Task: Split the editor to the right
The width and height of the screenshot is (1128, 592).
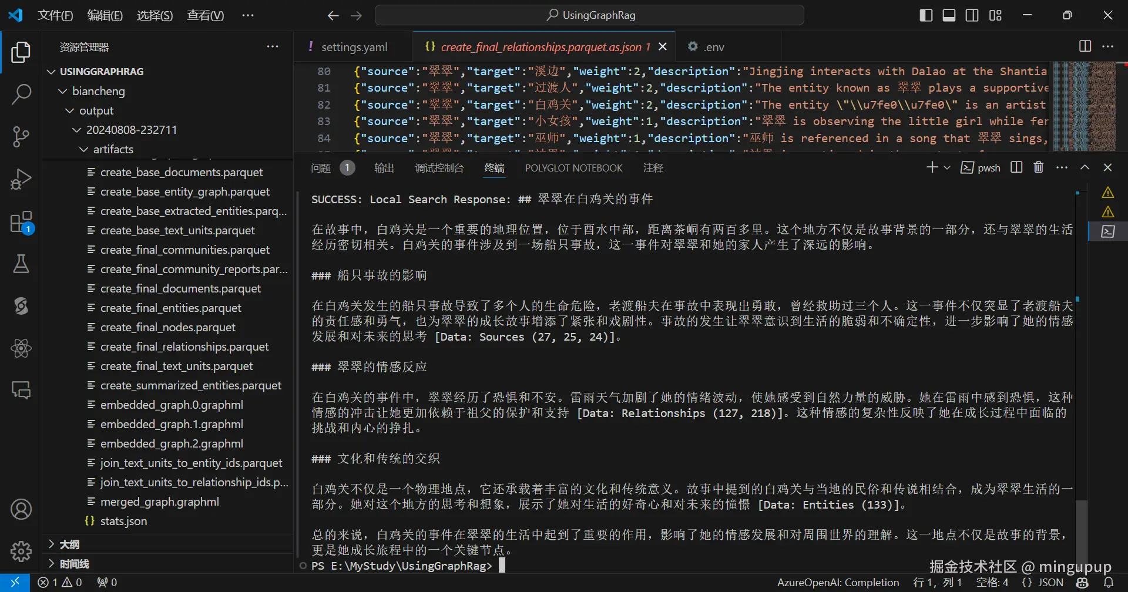Action: [x=1085, y=46]
